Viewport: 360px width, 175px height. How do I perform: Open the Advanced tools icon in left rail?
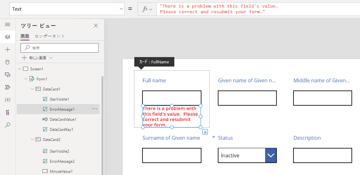click(x=8, y=113)
